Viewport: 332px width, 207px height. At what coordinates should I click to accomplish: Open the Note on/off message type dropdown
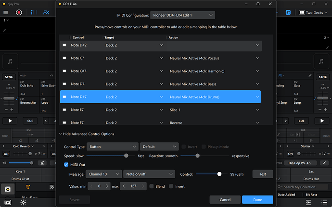tap(149, 174)
